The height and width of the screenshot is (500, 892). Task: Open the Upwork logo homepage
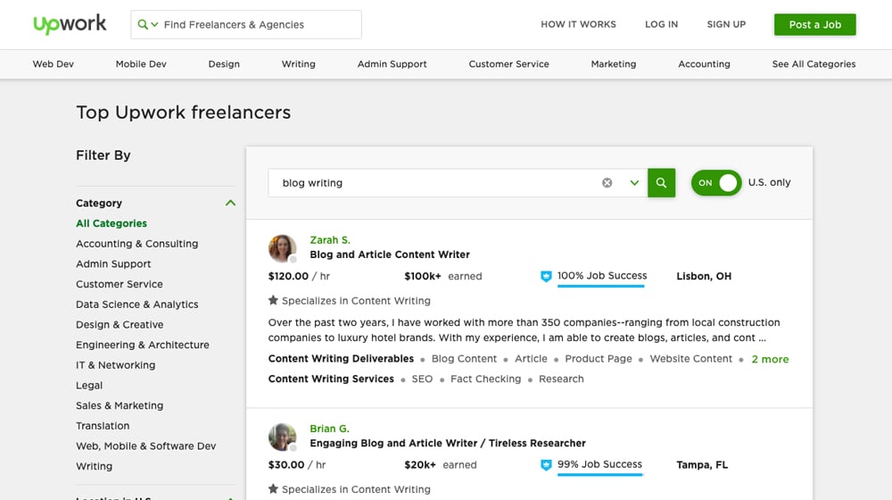[70, 24]
